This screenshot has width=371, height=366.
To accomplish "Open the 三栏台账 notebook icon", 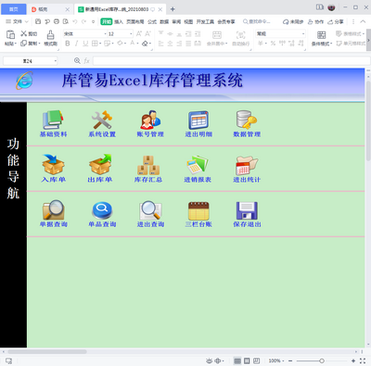I will (x=198, y=210).
